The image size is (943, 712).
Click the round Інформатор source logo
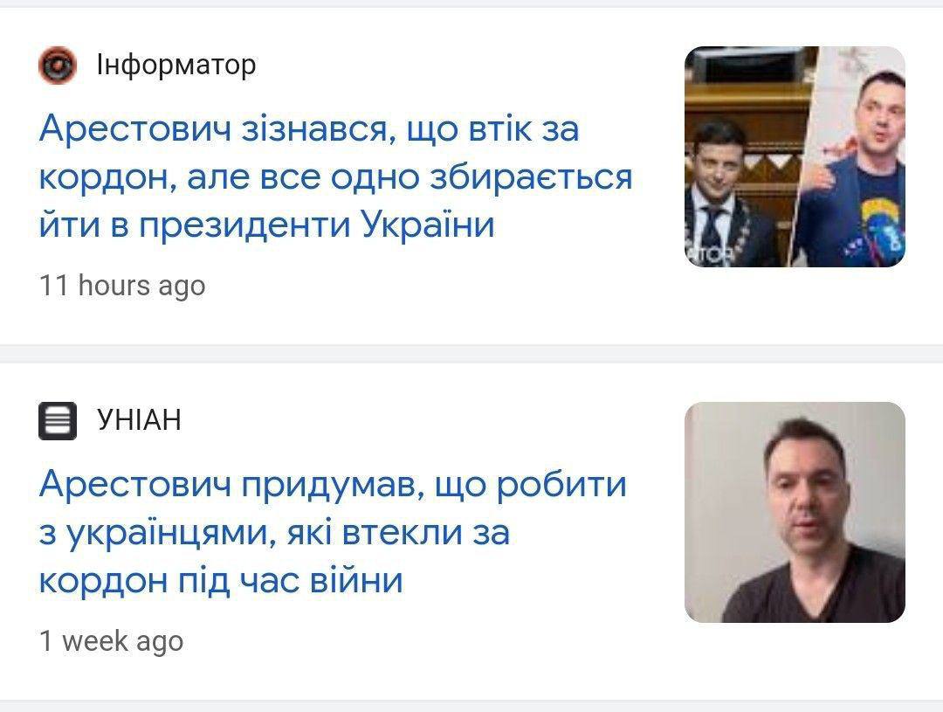click(58, 65)
